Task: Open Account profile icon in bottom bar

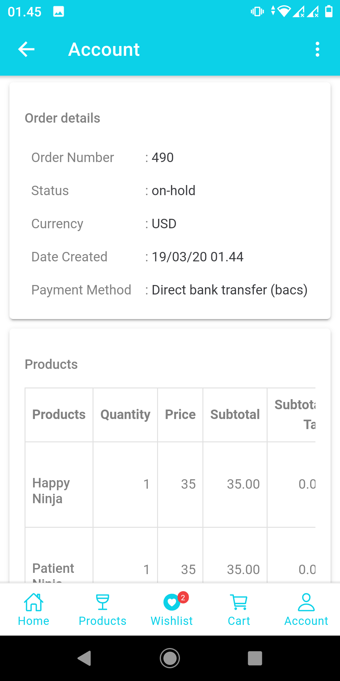Action: pyautogui.click(x=306, y=602)
